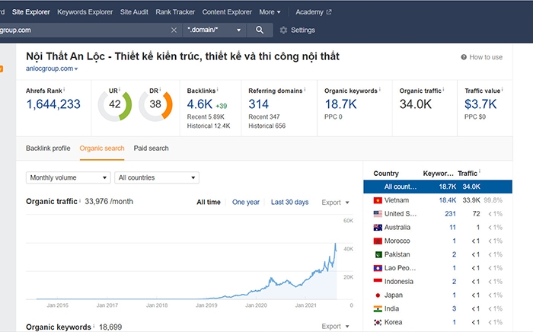
Task: Click Recent 5.89K backlinks text
Action: click(x=206, y=117)
